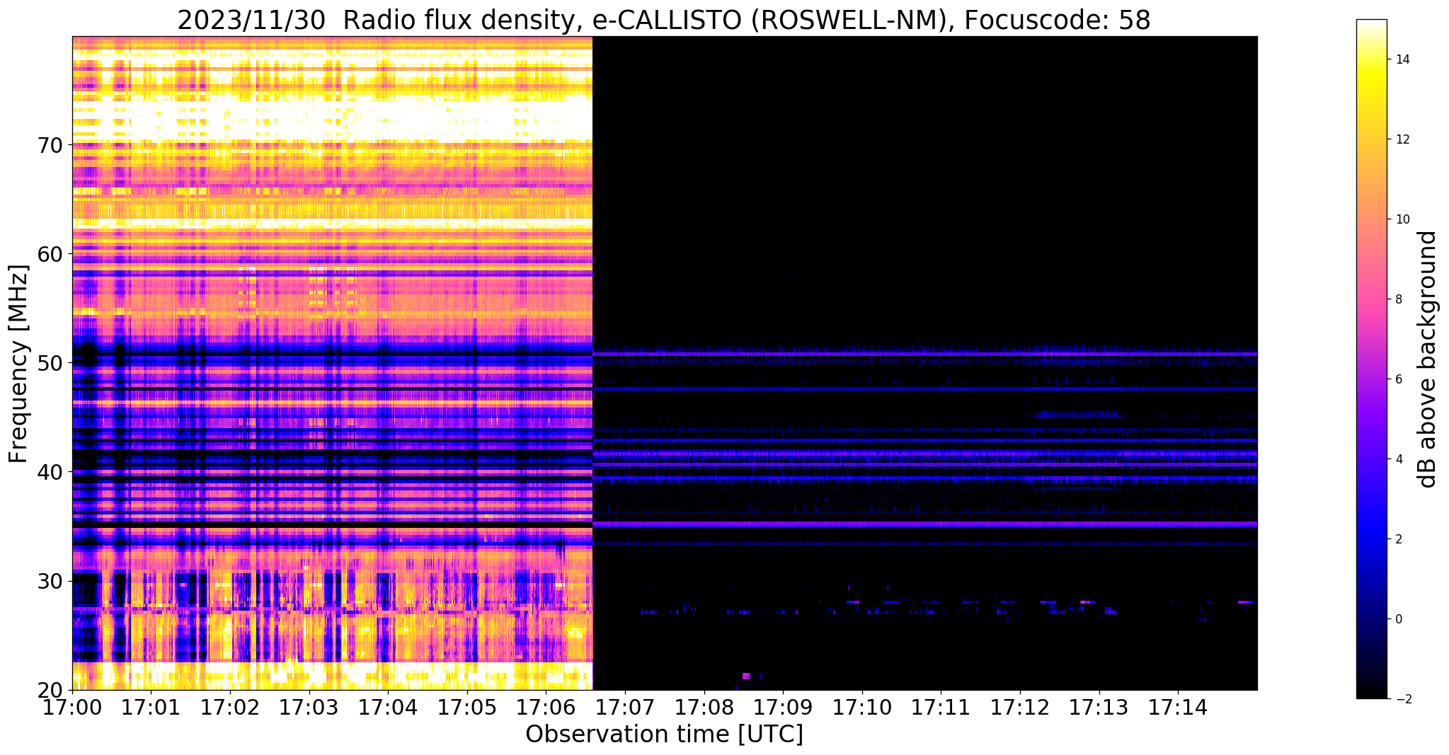Click the 17:07 time tick label

pyautogui.click(x=625, y=706)
